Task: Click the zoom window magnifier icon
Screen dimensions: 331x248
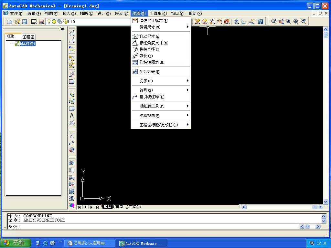Action: pos(289,21)
